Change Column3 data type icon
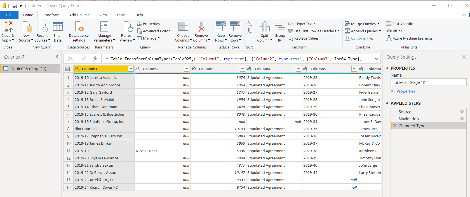The image size is (470, 197). pos(194,69)
